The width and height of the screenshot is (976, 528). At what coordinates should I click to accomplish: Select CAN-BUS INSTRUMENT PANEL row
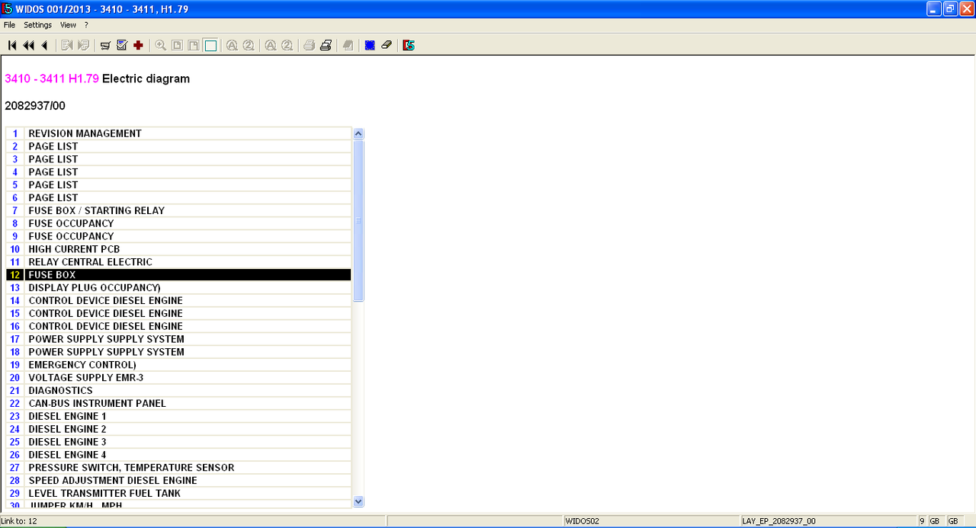(178, 404)
